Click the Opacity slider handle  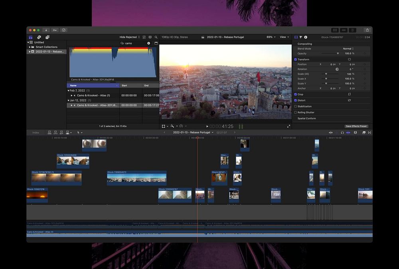pos(338,53)
